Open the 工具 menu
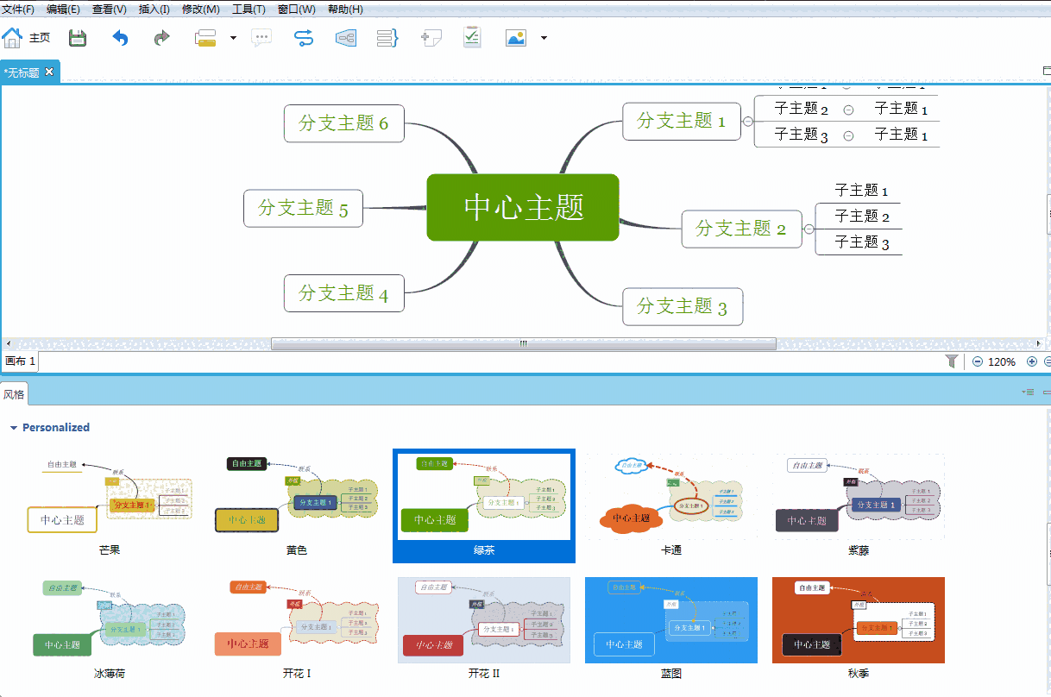The width and height of the screenshot is (1051, 697). click(x=244, y=9)
